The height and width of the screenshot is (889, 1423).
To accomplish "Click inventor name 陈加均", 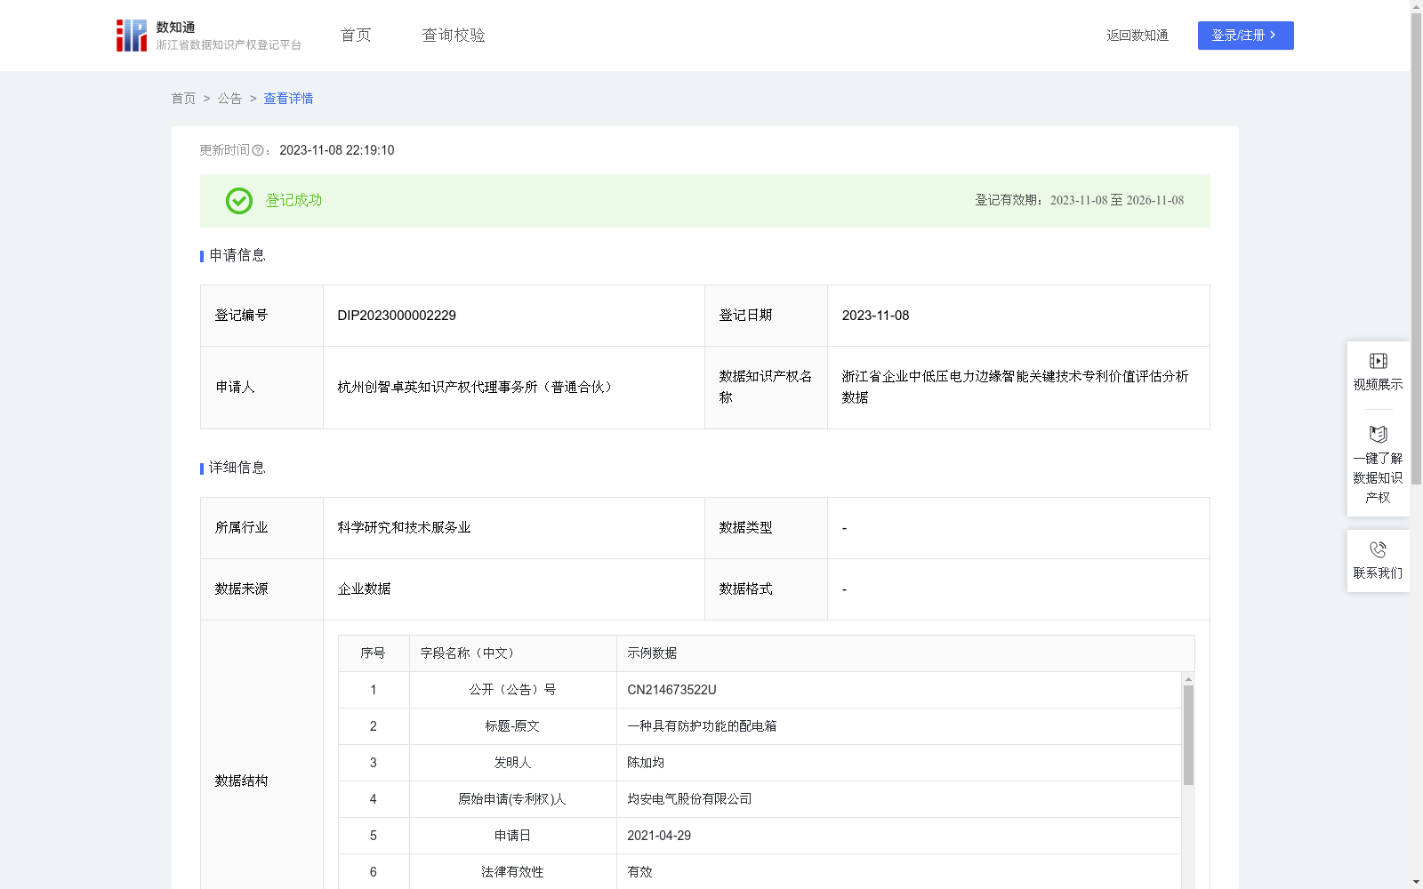I will (646, 763).
